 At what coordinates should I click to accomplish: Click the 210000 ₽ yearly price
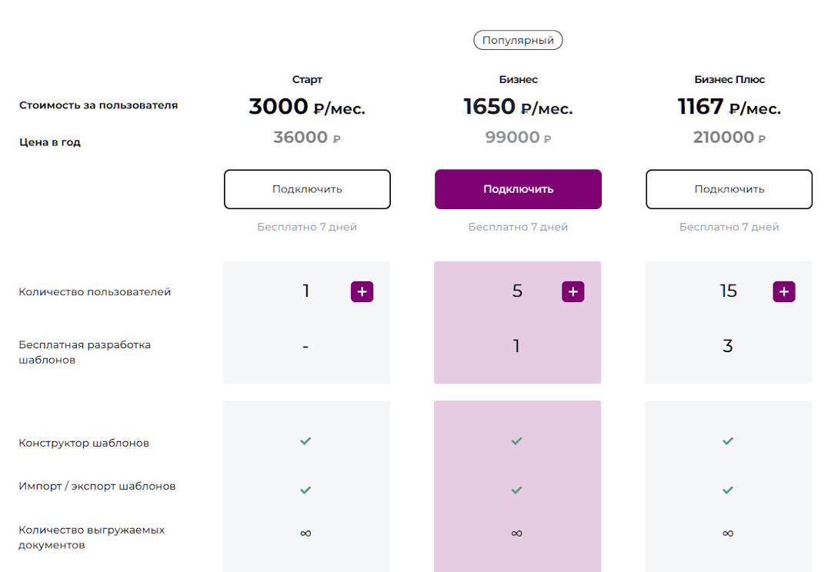(x=729, y=138)
